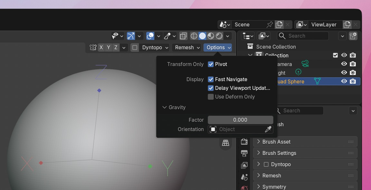This screenshot has height=190, width=371.
Task: Click the new scene duplicate icon
Action: pyautogui.click(x=279, y=24)
